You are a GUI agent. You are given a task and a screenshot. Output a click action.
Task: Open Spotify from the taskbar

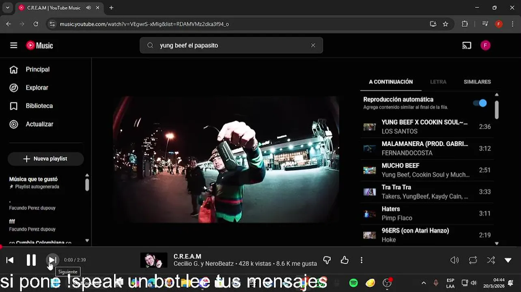(x=353, y=283)
